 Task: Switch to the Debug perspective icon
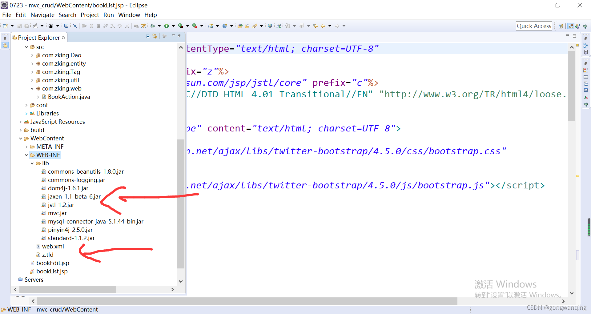click(585, 26)
